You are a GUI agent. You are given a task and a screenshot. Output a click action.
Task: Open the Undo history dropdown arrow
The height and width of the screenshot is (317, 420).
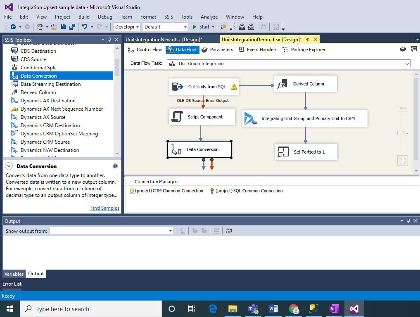(92, 27)
